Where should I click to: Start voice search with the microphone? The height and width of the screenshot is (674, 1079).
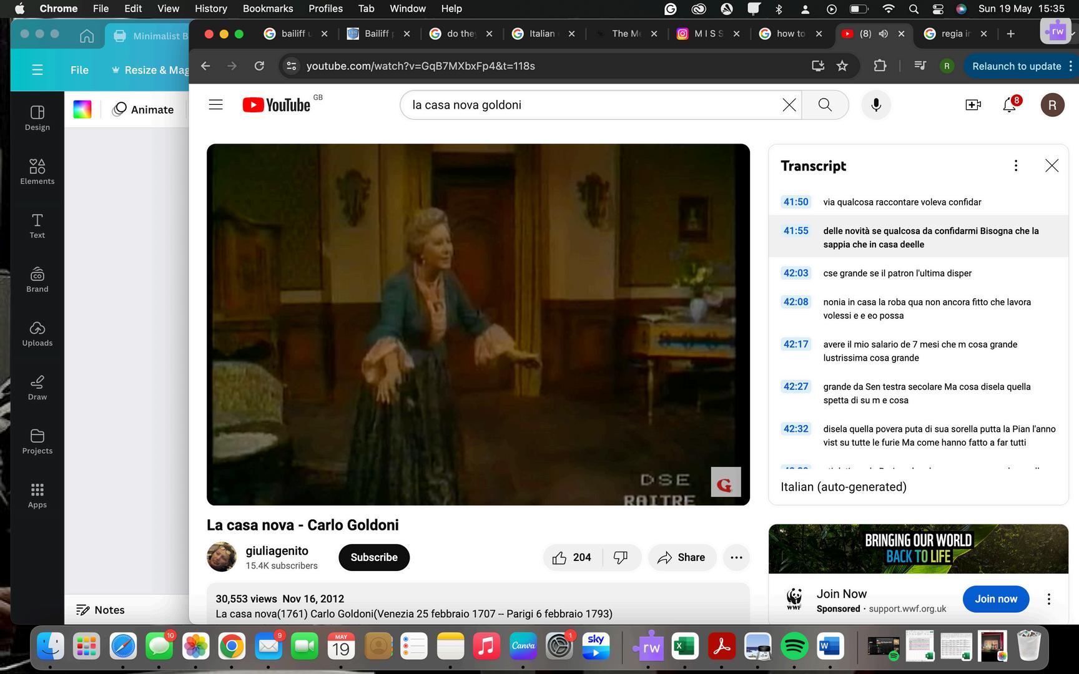tap(876, 105)
